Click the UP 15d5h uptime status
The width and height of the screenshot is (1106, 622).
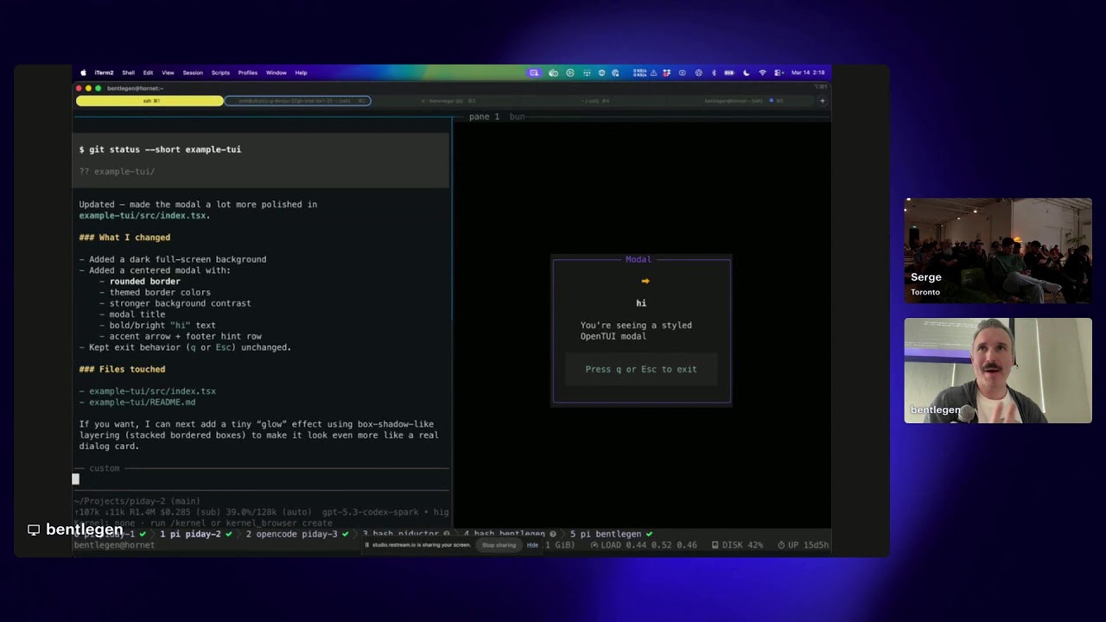tap(804, 545)
